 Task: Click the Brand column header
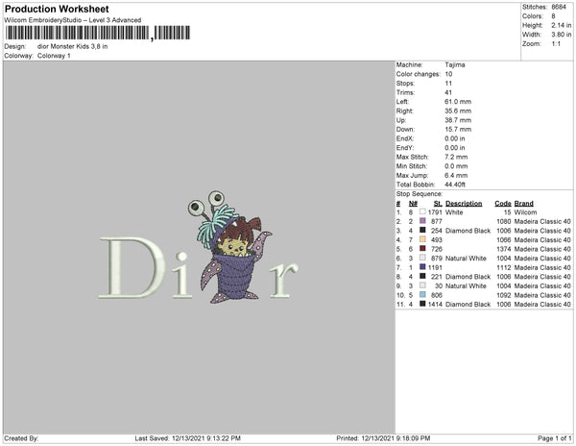click(523, 204)
